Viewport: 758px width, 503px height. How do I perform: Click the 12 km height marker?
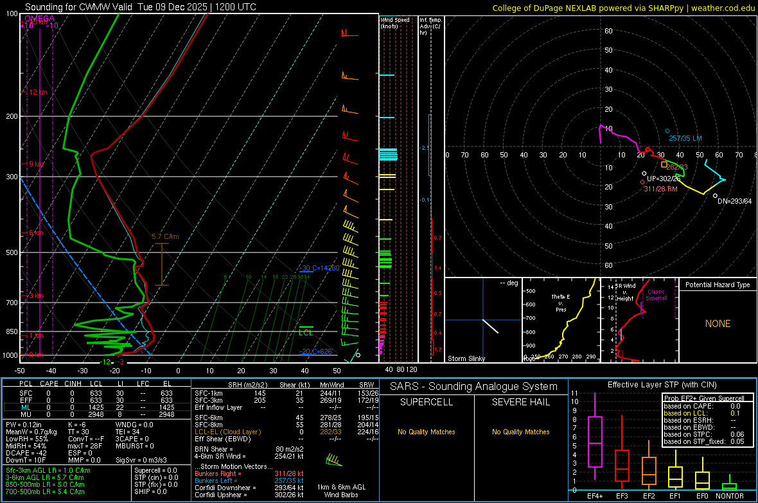(x=39, y=92)
